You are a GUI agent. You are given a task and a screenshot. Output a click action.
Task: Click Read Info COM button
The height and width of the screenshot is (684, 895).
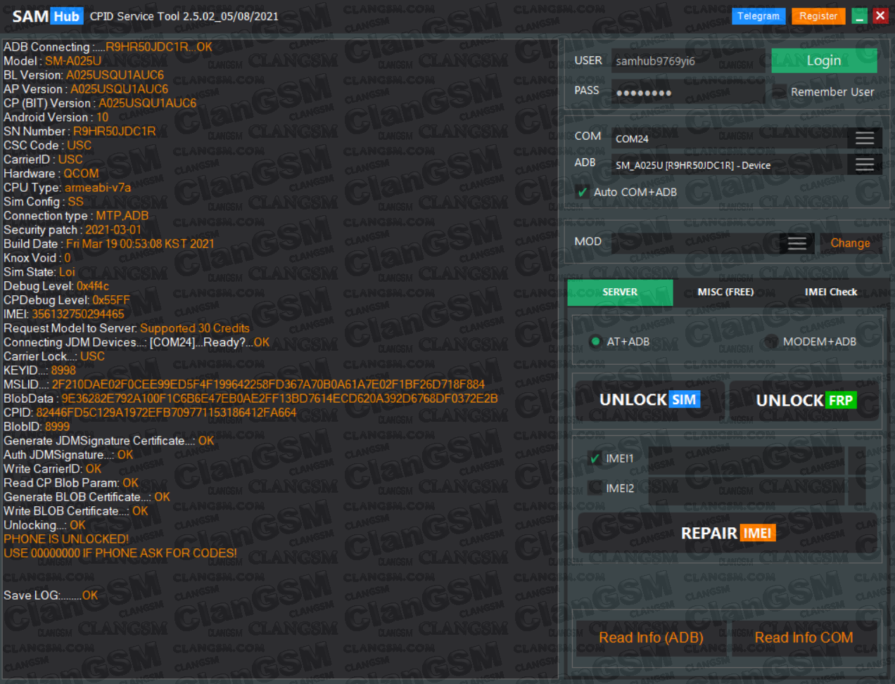point(804,638)
